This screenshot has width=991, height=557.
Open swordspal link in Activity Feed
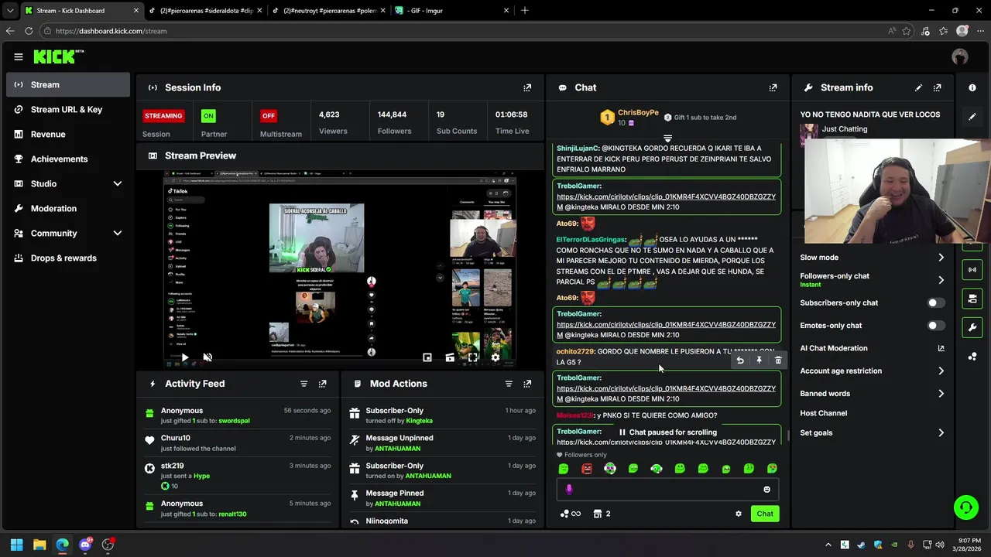234,421
